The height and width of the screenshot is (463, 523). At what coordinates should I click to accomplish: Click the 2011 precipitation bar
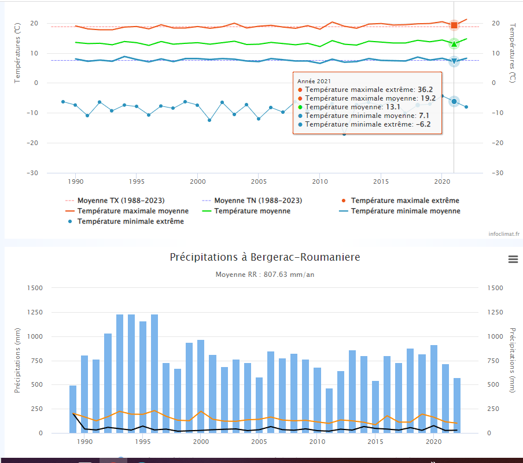coord(329,410)
